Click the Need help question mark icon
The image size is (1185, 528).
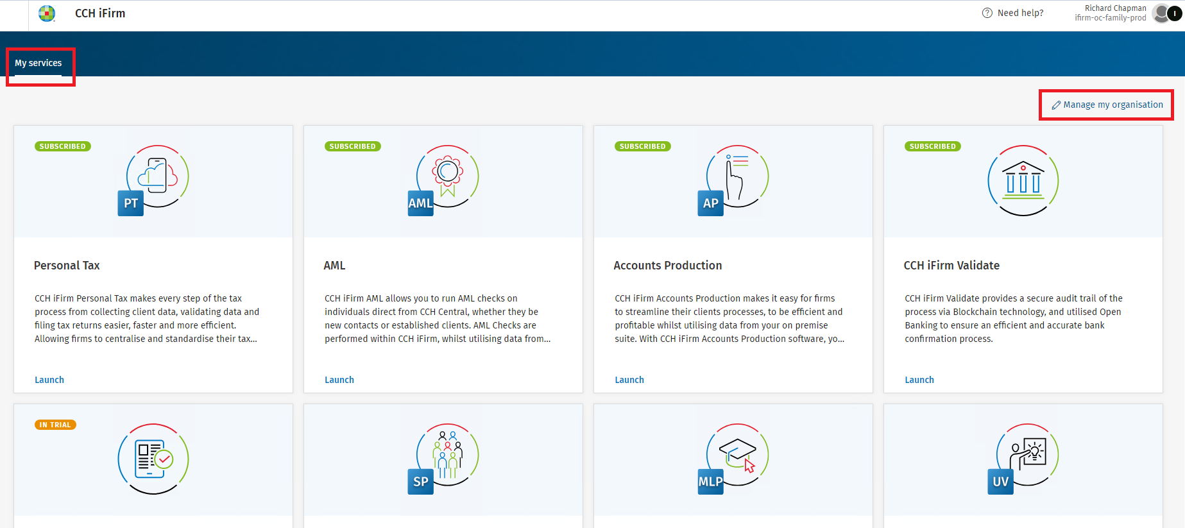coord(987,13)
